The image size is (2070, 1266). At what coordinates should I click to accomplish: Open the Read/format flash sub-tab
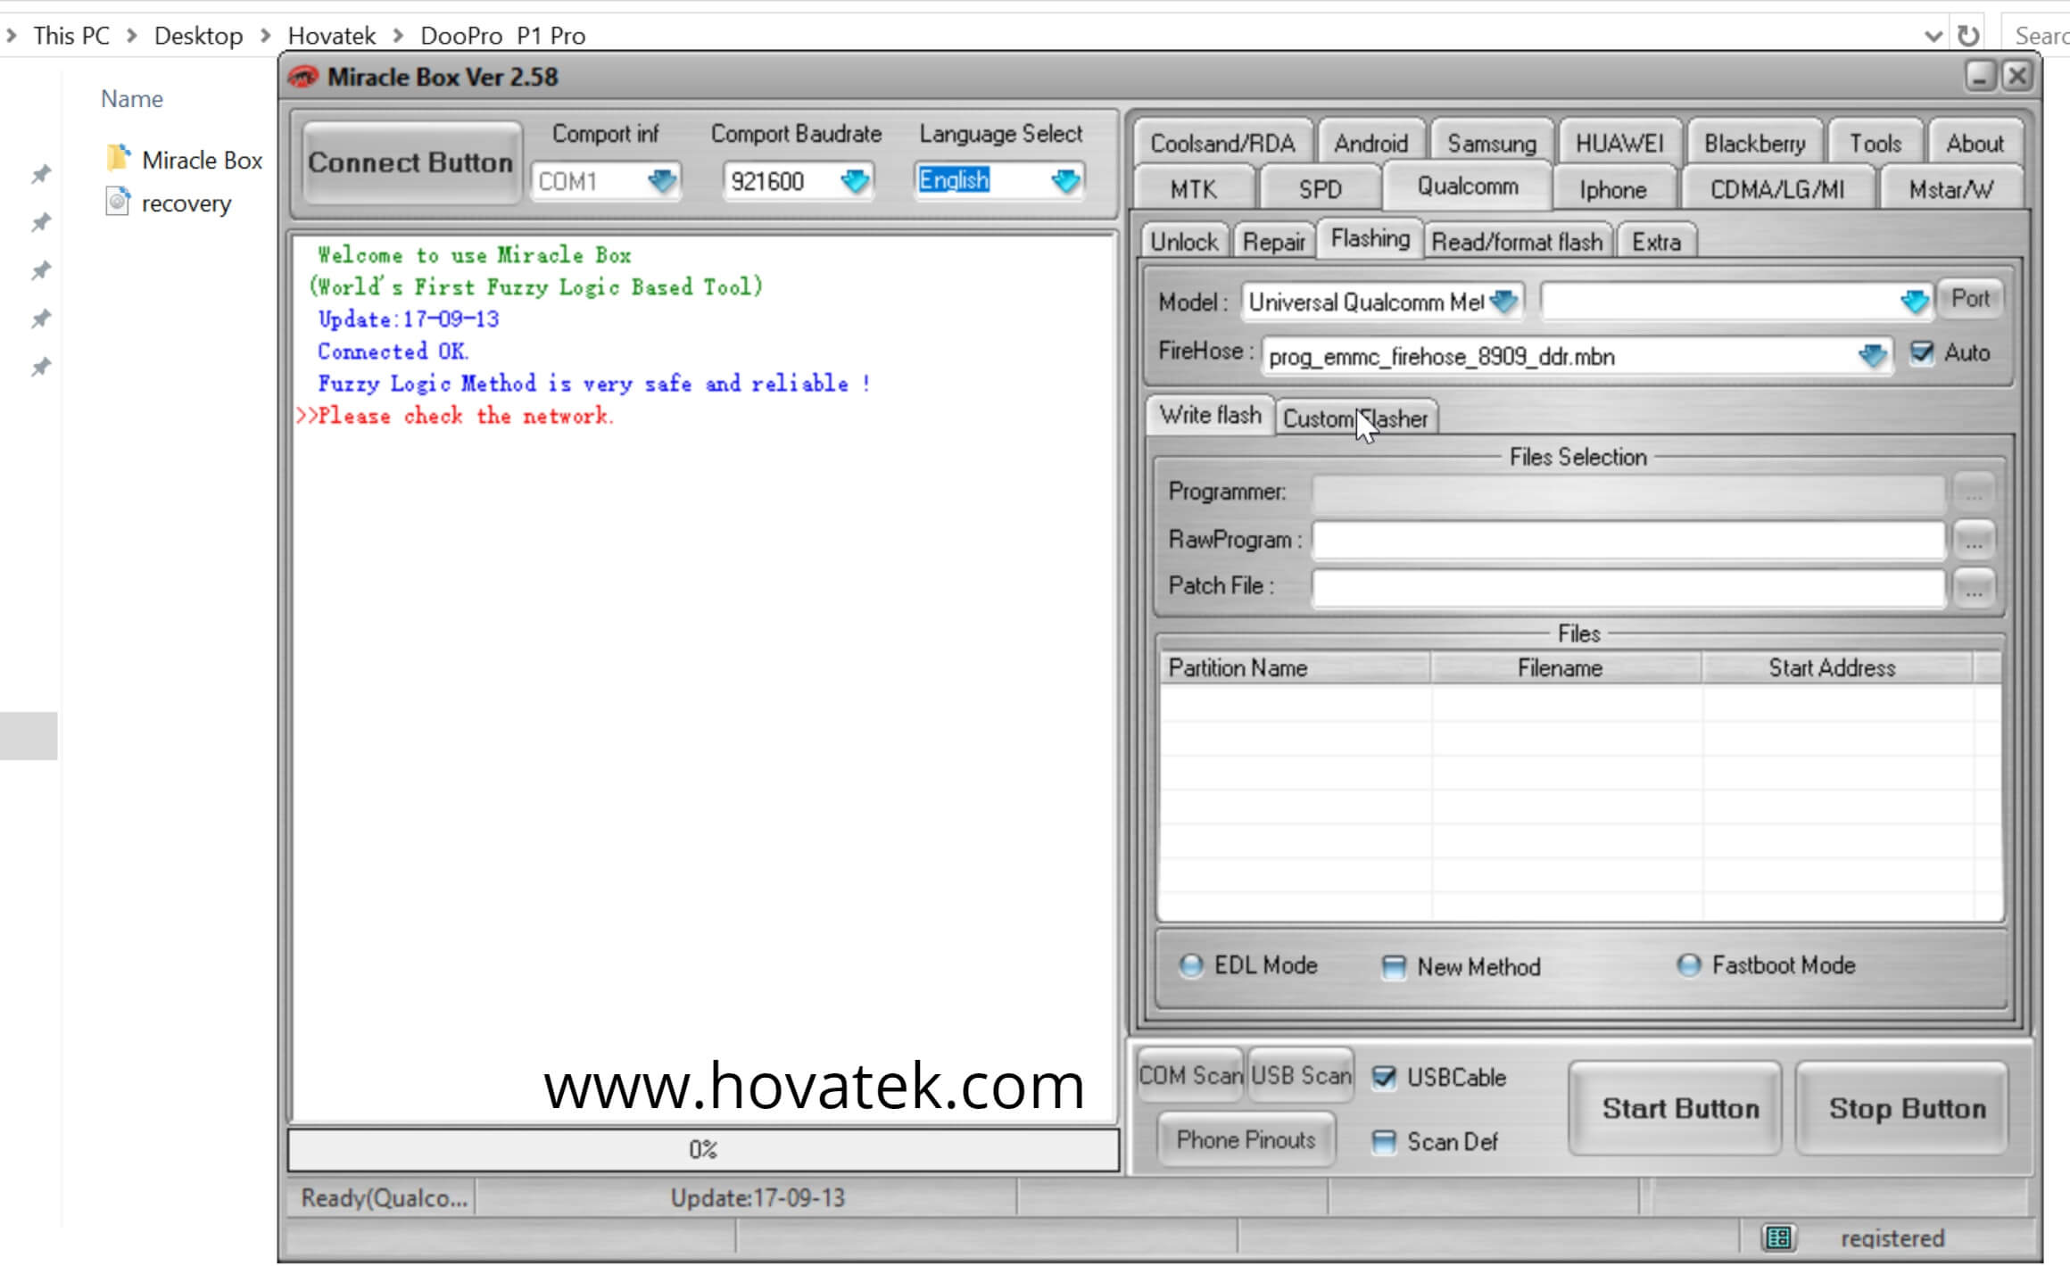pyautogui.click(x=1517, y=242)
